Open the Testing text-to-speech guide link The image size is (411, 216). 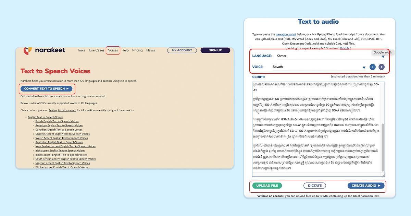(62, 110)
